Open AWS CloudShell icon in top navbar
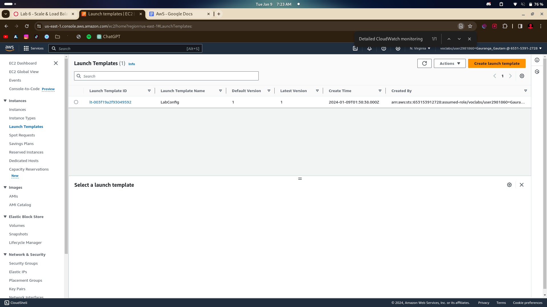547x307 pixels. [x=355, y=49]
